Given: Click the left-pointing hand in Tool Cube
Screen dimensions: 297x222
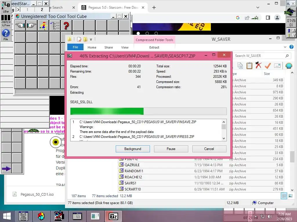Looking at the screenshot, I should click(20, 25).
